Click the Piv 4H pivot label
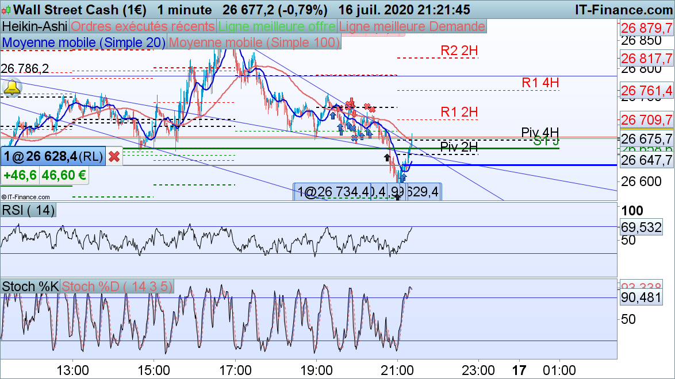675x379 pixels. [540, 132]
